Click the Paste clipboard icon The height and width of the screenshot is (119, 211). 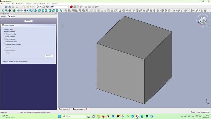pyautogui.click(x=24, y=7)
